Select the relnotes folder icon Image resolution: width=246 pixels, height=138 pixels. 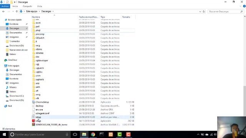click(33, 53)
